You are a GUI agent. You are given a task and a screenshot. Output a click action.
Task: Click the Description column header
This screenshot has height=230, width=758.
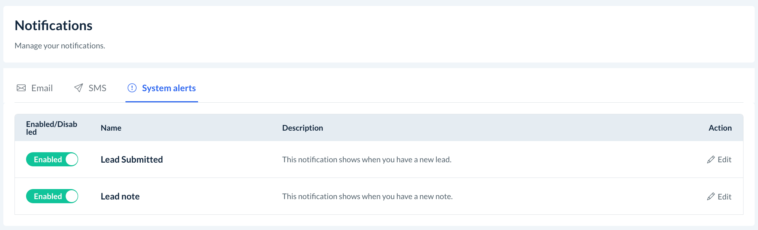coord(302,128)
